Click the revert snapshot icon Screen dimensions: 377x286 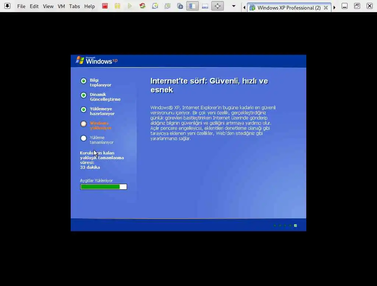coord(168,6)
